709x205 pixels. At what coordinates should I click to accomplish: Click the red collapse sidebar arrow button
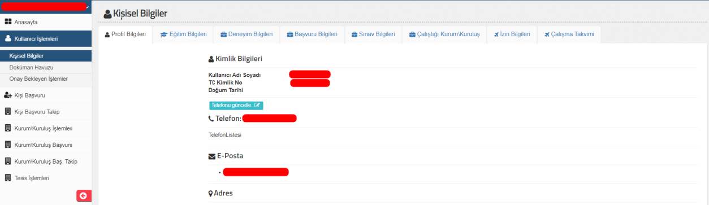click(x=84, y=196)
